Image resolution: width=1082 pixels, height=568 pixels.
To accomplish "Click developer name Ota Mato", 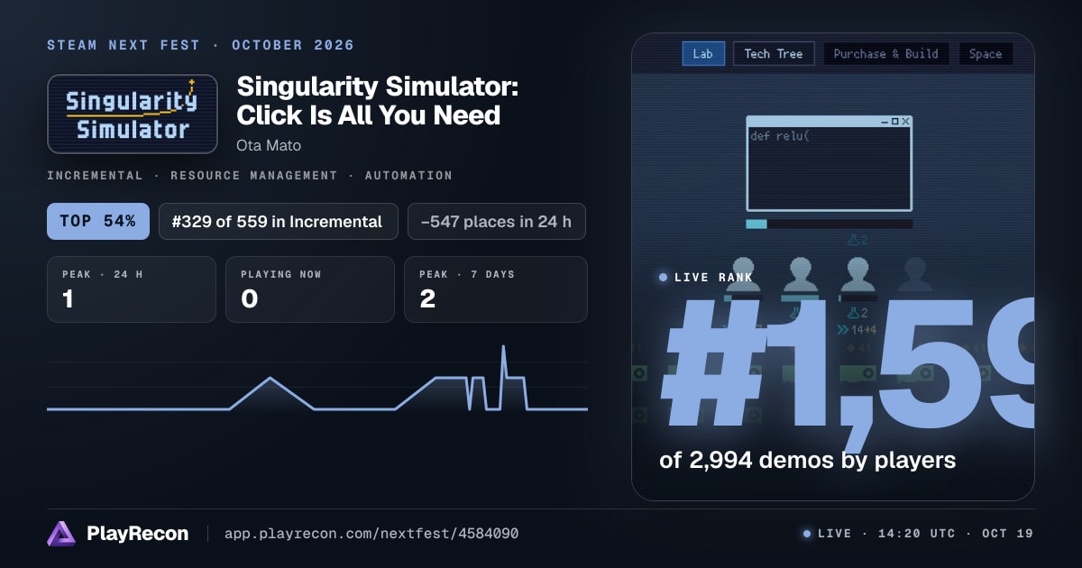I will tap(269, 145).
